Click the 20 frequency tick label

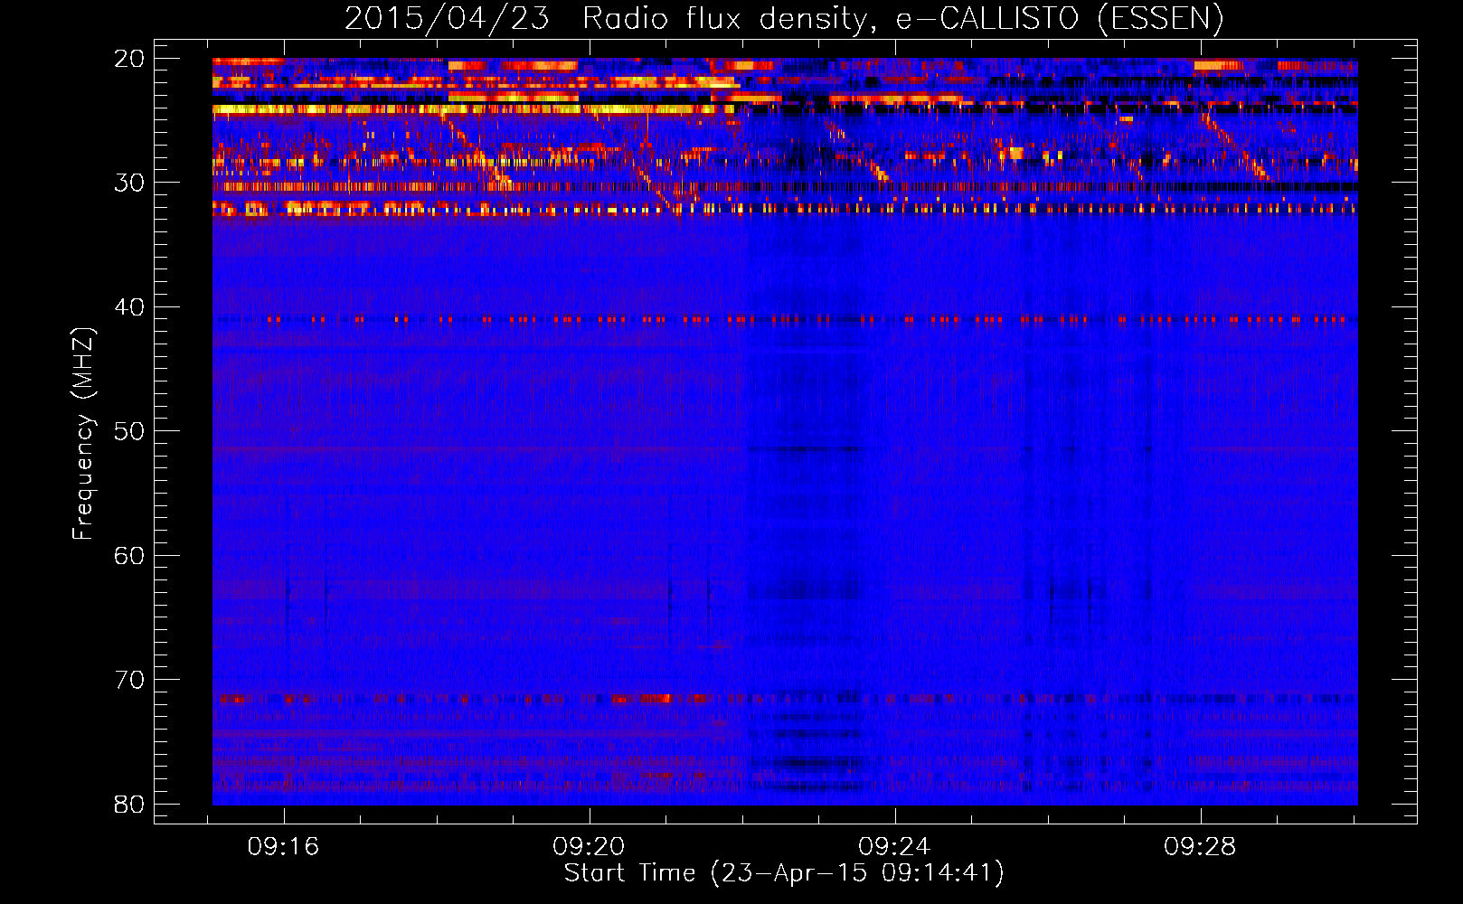click(129, 59)
